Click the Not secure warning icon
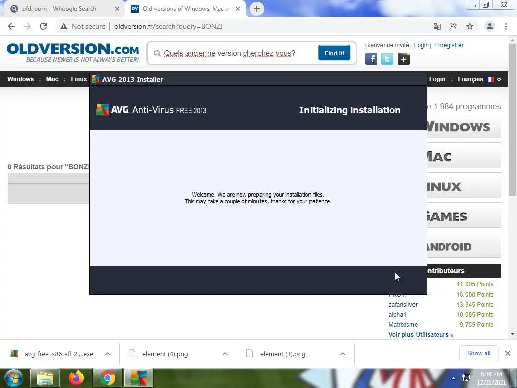The width and height of the screenshot is (517, 388). (x=63, y=26)
